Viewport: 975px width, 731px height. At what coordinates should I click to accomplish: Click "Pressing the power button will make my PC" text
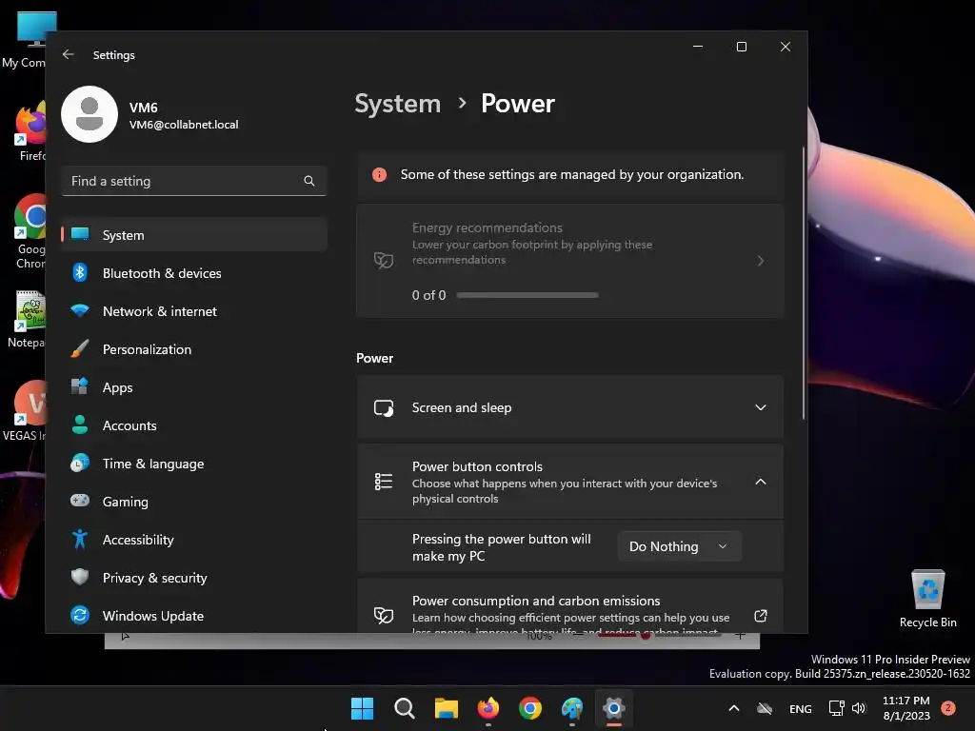point(501,547)
